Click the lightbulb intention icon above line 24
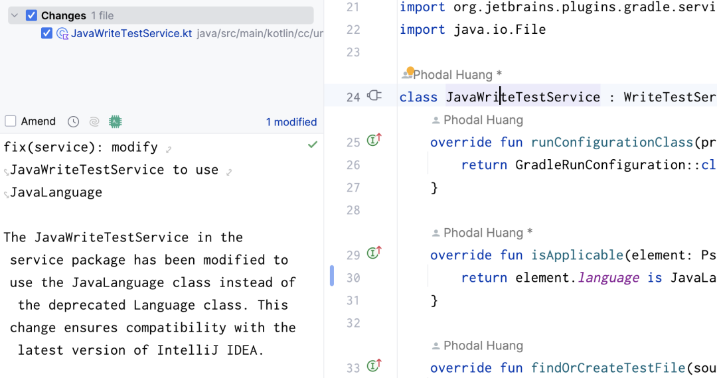The image size is (717, 378). click(410, 71)
